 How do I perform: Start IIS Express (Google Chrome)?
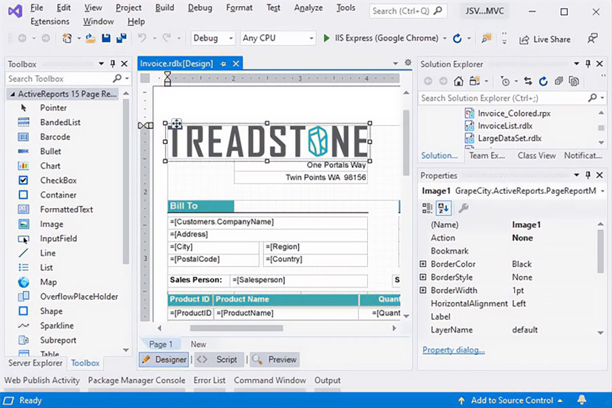[x=381, y=38]
